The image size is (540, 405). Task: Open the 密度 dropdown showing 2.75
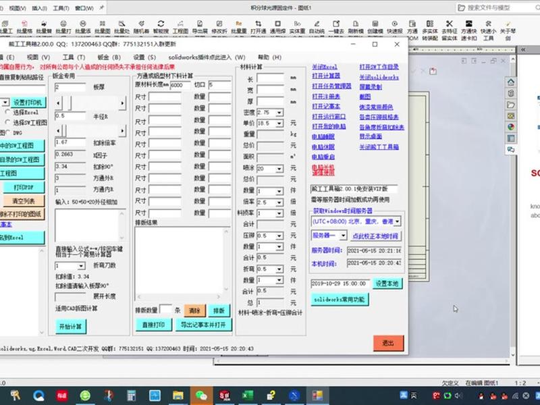[279, 113]
